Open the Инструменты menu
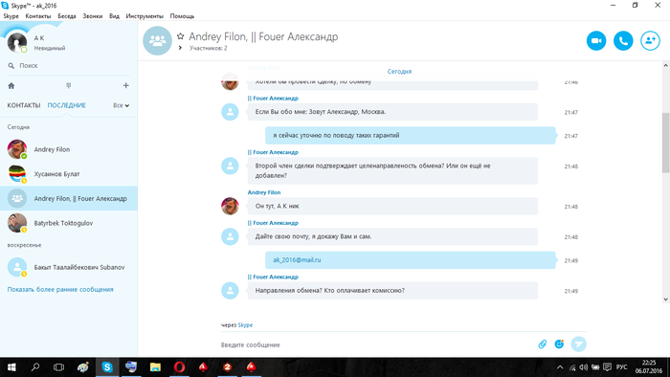 tap(145, 16)
